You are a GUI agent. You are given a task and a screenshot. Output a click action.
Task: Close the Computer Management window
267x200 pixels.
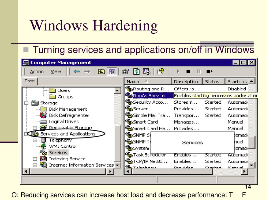pyautogui.click(x=252, y=63)
